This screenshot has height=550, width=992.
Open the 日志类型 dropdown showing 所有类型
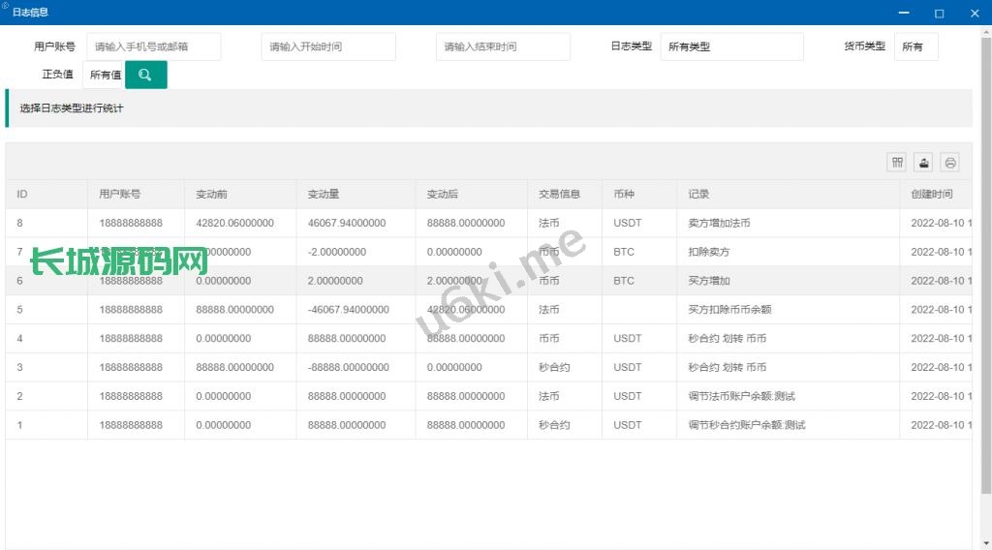click(731, 46)
